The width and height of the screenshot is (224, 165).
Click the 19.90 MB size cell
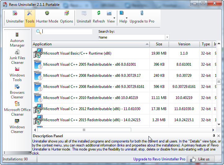pos(159,53)
